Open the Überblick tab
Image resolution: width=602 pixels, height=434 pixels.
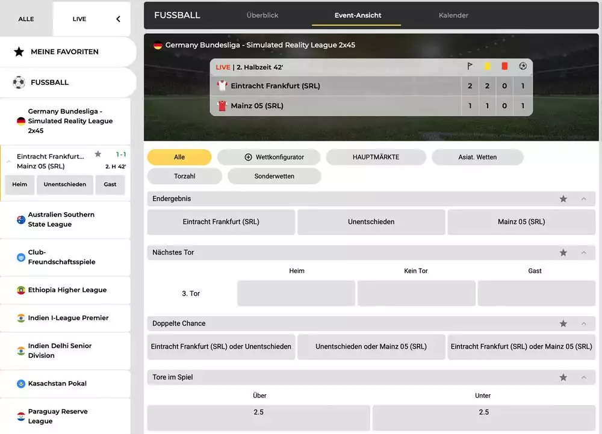(x=262, y=16)
